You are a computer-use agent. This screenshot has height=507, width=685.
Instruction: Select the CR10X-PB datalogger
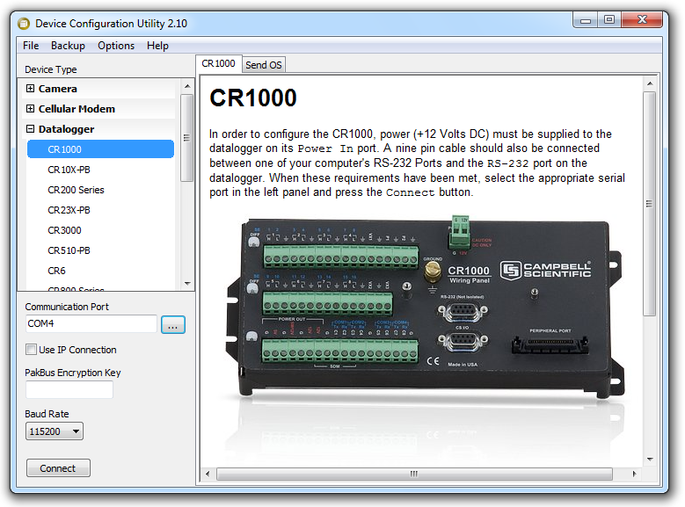69,170
